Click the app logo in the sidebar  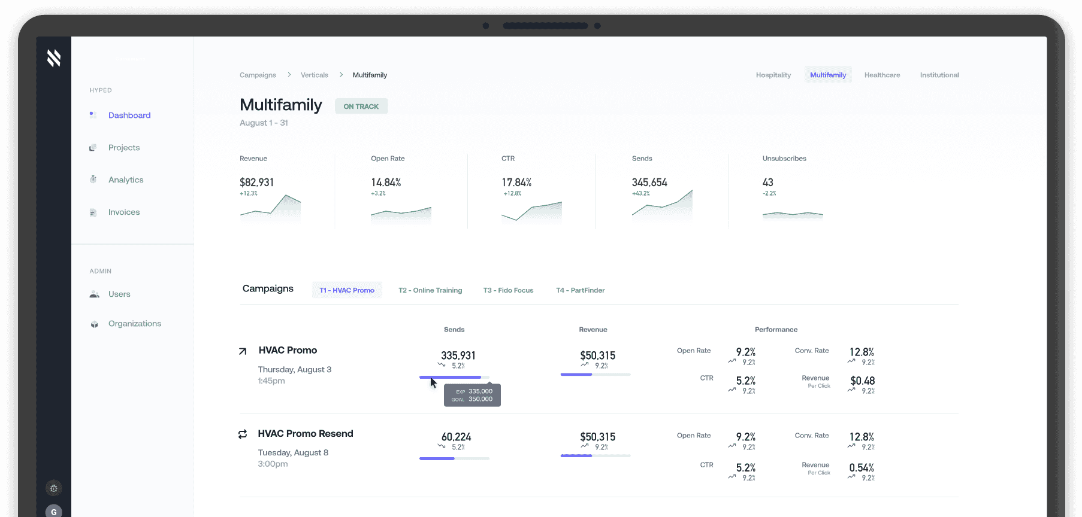click(x=54, y=58)
